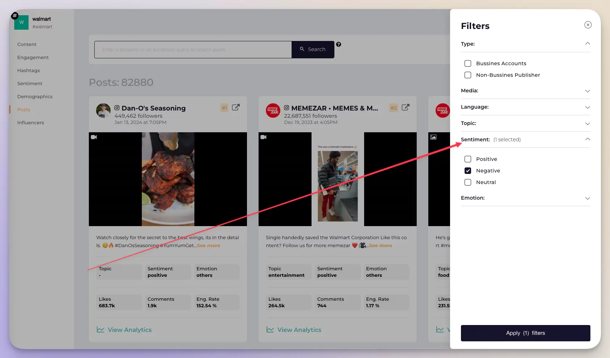
Task: Open View Analytics for Dan-O's Seasoning
Action: (x=130, y=330)
